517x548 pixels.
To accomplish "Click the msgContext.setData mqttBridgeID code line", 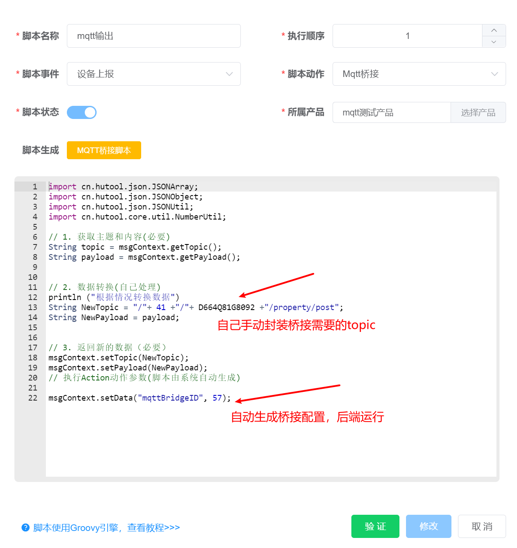I will [x=139, y=398].
